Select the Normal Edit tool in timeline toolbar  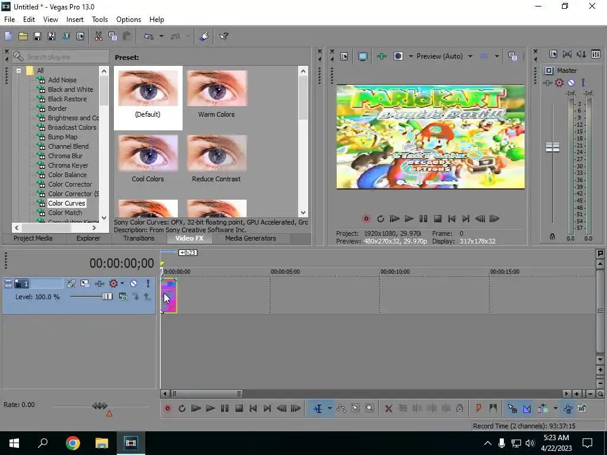[318, 408]
